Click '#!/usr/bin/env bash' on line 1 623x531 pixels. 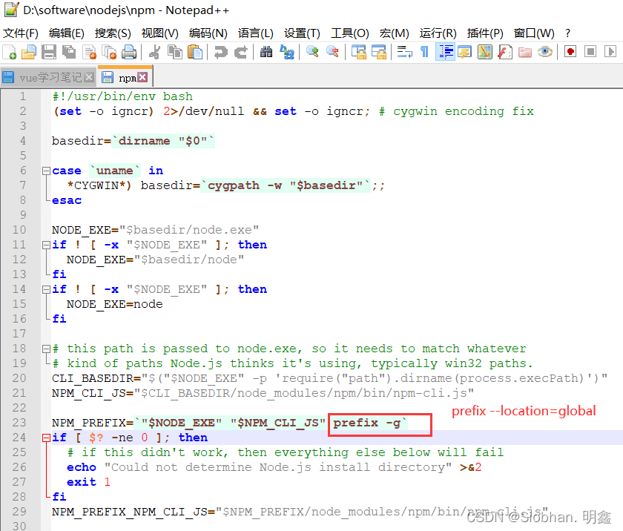(x=122, y=96)
